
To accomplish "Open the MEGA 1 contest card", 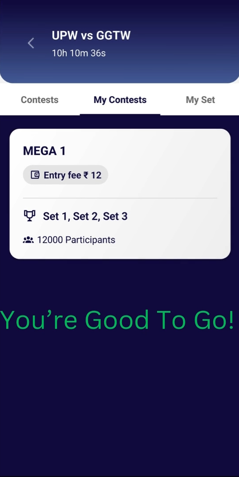I will [120, 194].
